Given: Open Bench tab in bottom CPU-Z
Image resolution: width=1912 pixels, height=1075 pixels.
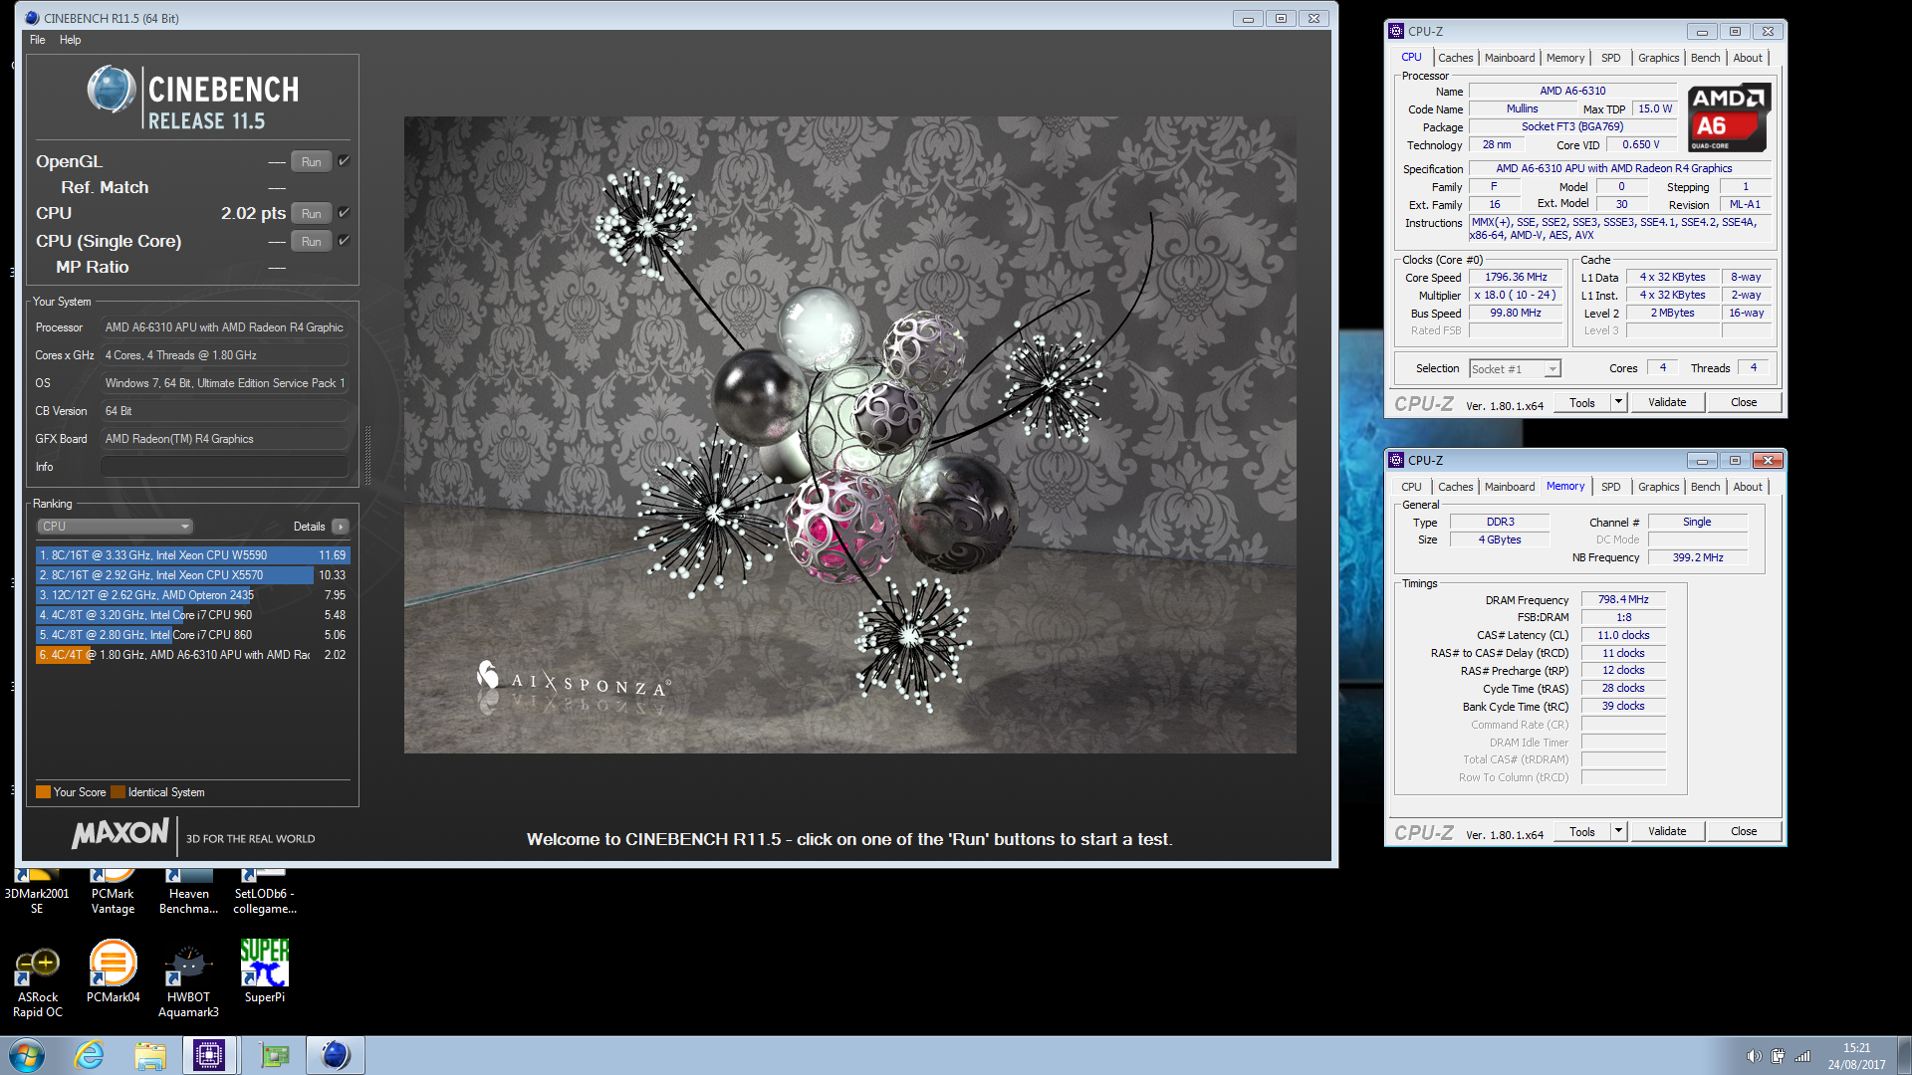Looking at the screenshot, I should pos(1705,487).
